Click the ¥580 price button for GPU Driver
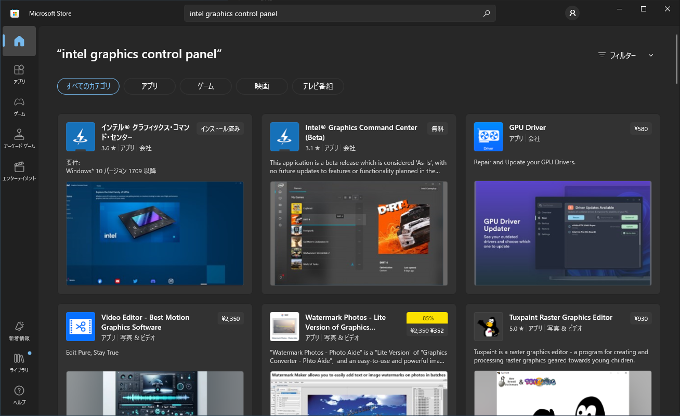 642,128
